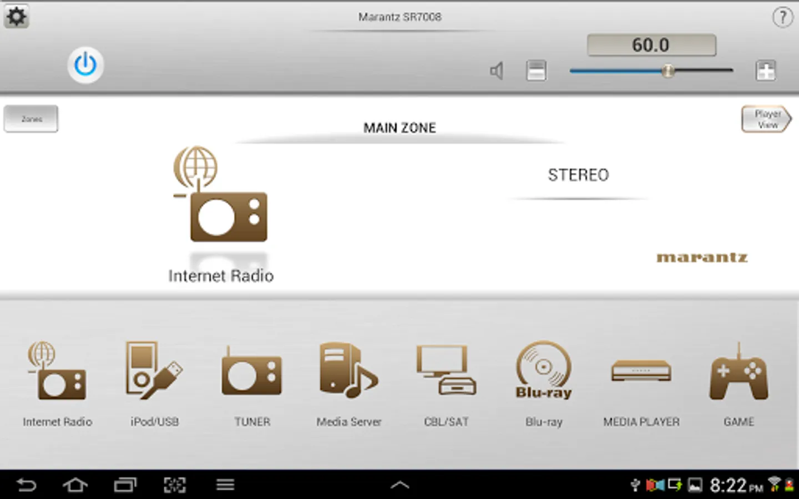This screenshot has height=499, width=799.
Task: Select GAME source
Action: click(x=739, y=384)
